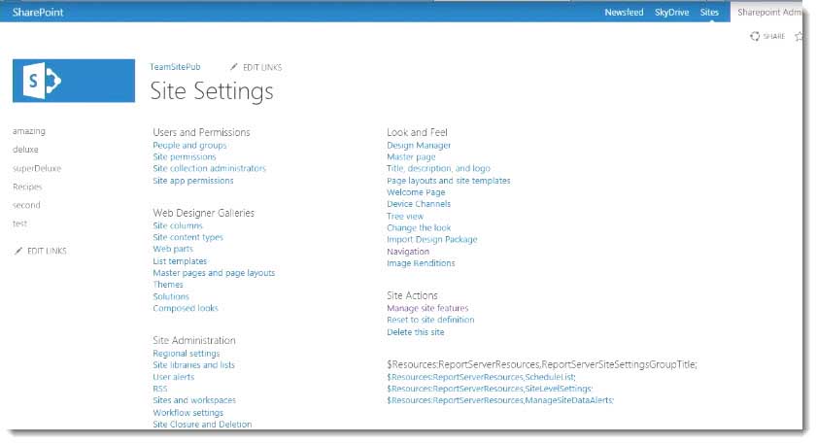
Task: Open the superDeluxe sidebar link
Action: coord(37,168)
